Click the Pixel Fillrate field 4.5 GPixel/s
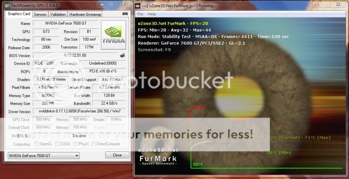The width and height of the screenshot is (349, 179). pos(48,87)
